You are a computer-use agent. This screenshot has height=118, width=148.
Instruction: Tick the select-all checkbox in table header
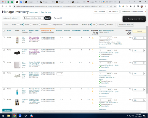(4, 31)
